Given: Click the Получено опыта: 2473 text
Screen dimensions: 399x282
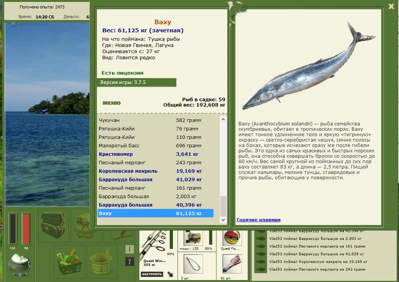Looking at the screenshot, I should coord(42,7).
